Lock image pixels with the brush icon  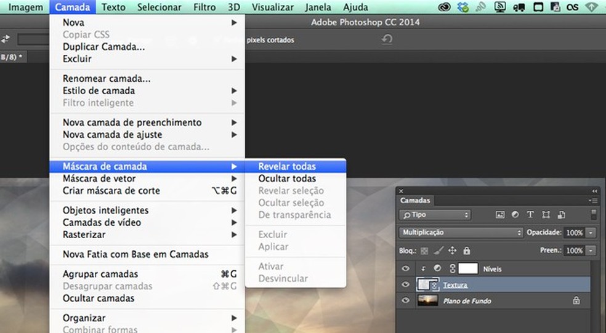pyautogui.click(x=438, y=251)
